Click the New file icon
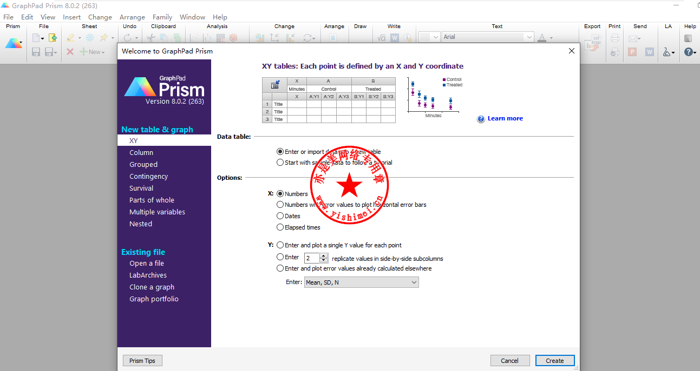Screen dimensions: 700x371 point(36,38)
